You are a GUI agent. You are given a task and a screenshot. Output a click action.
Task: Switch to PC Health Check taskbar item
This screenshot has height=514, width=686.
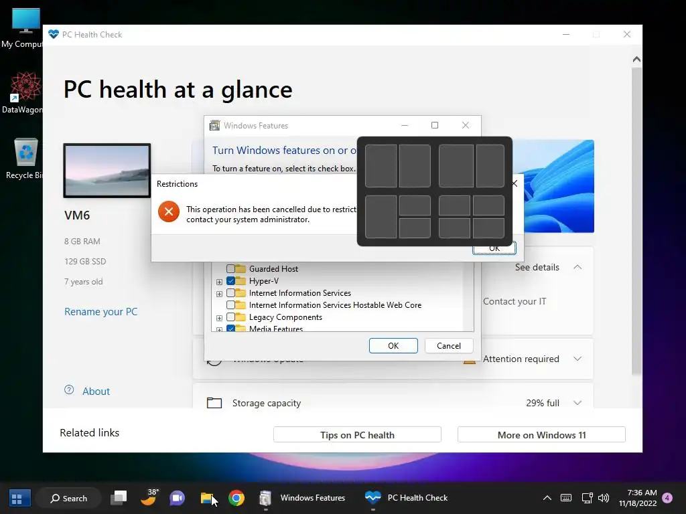407,498
